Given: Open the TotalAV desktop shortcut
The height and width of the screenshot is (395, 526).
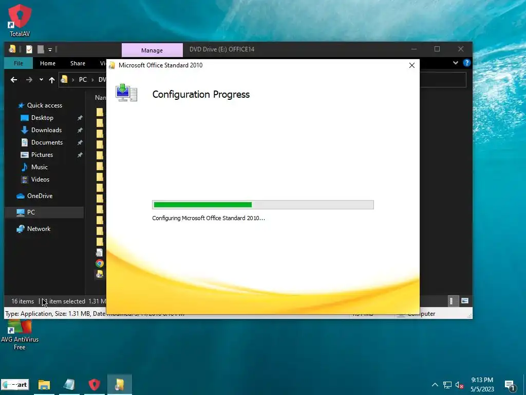Looking at the screenshot, I should point(20,20).
